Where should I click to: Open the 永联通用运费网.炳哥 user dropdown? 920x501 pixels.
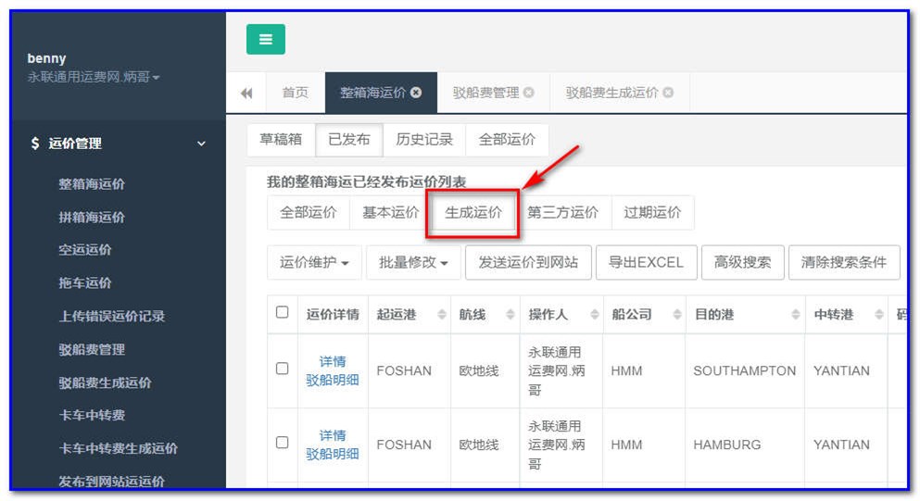click(94, 77)
